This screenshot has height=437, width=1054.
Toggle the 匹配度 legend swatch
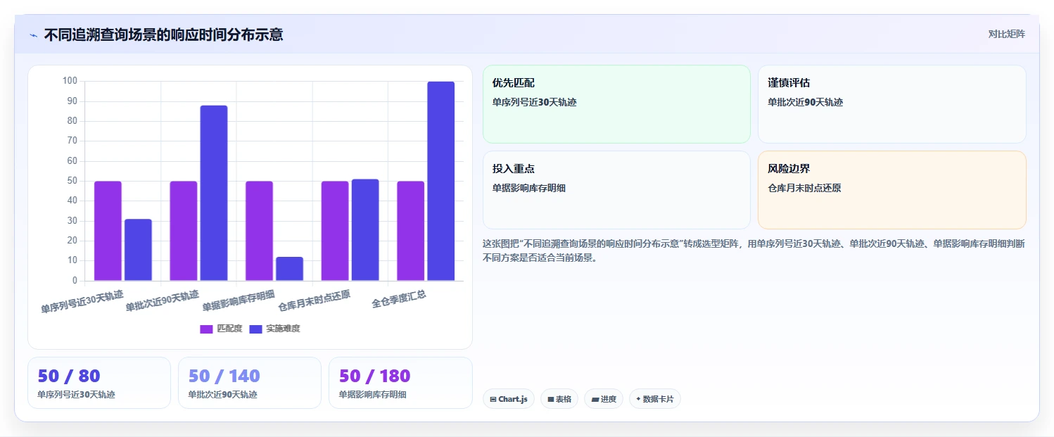click(x=206, y=329)
